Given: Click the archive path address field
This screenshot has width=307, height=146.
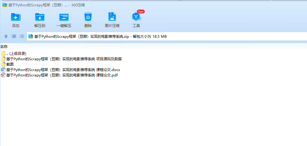Looking at the screenshot, I should tap(167, 36).
